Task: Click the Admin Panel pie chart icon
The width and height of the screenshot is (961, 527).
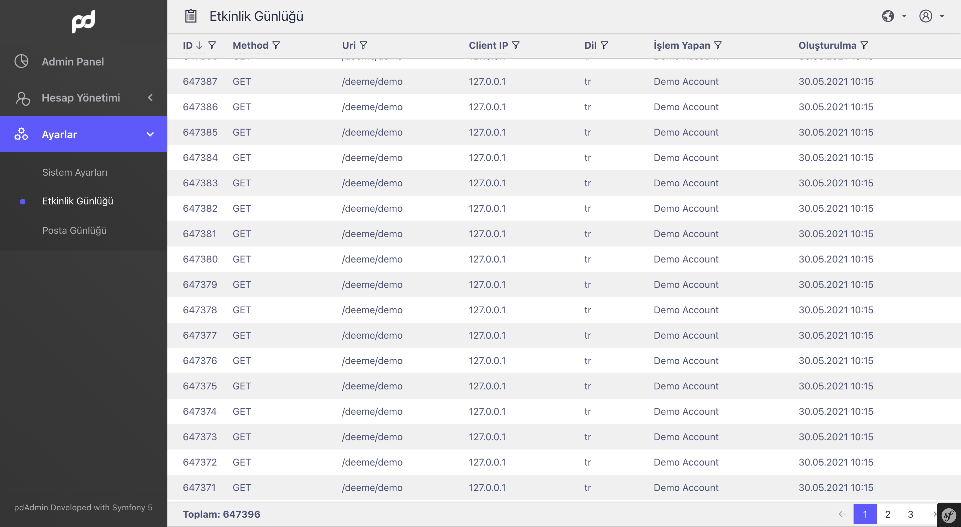Action: tap(21, 61)
